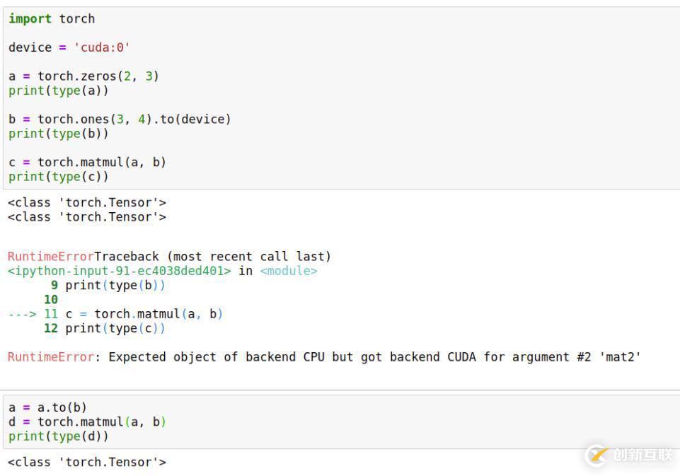680x476 pixels.
Task: Click the <module> text in traceback
Action: 289,271
